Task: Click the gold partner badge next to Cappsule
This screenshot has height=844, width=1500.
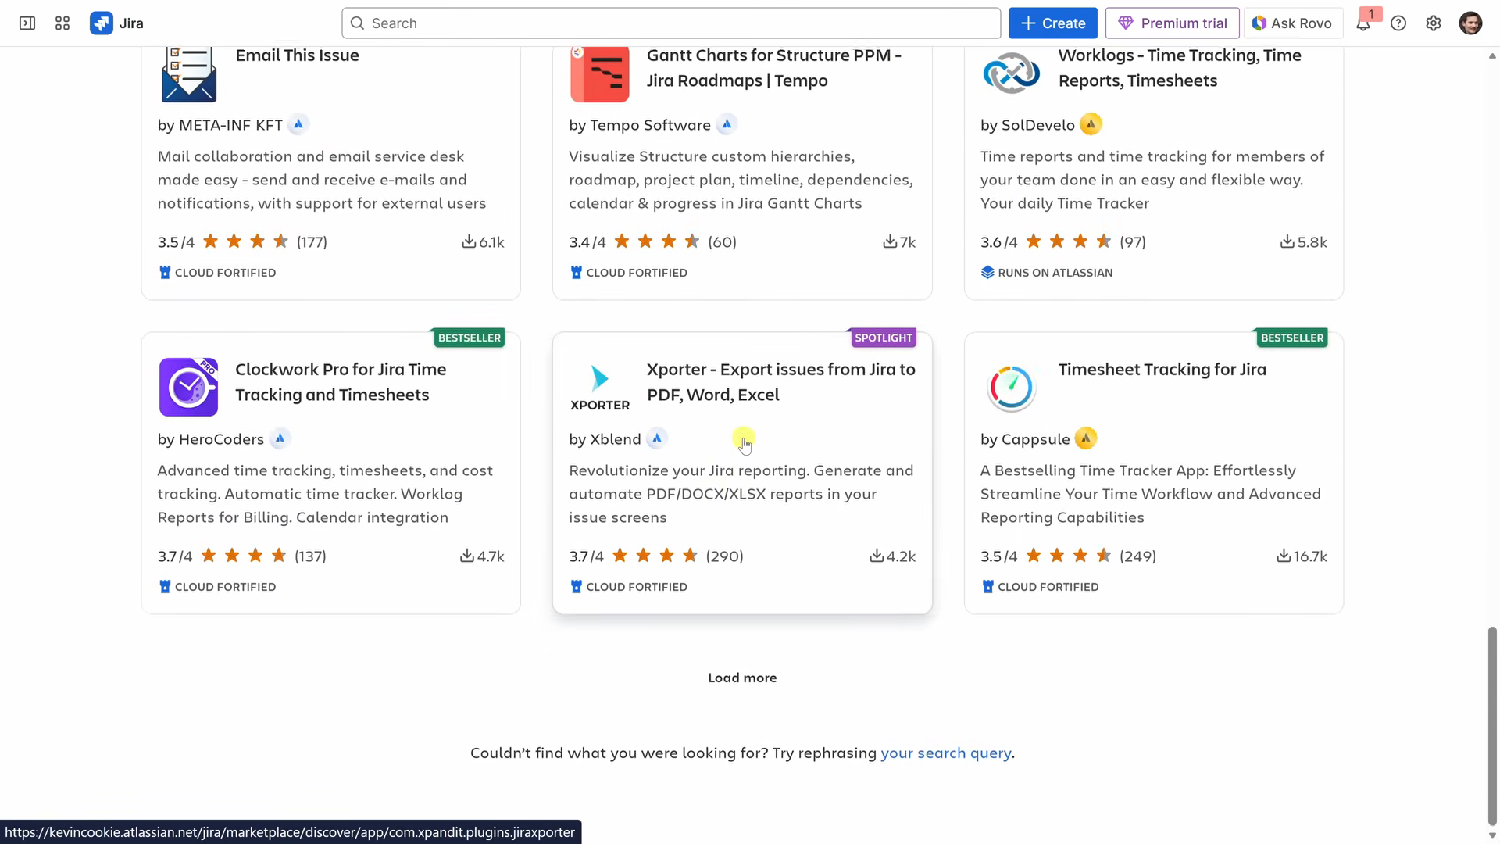Action: tap(1085, 438)
